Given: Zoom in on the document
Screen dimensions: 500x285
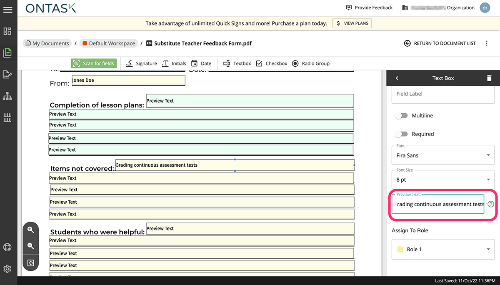Looking at the screenshot, I should pyautogui.click(x=31, y=230).
